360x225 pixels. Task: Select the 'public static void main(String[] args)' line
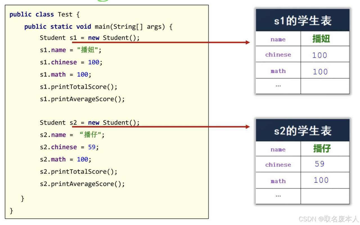click(98, 27)
